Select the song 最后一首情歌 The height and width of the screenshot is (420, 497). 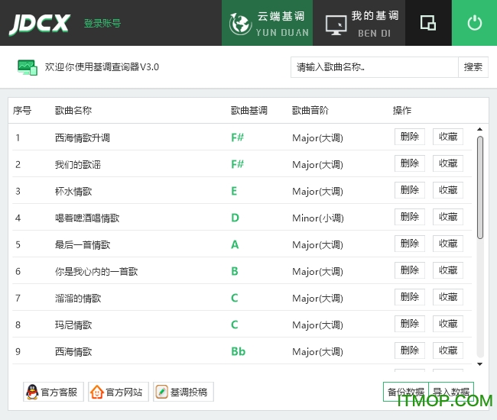point(83,245)
